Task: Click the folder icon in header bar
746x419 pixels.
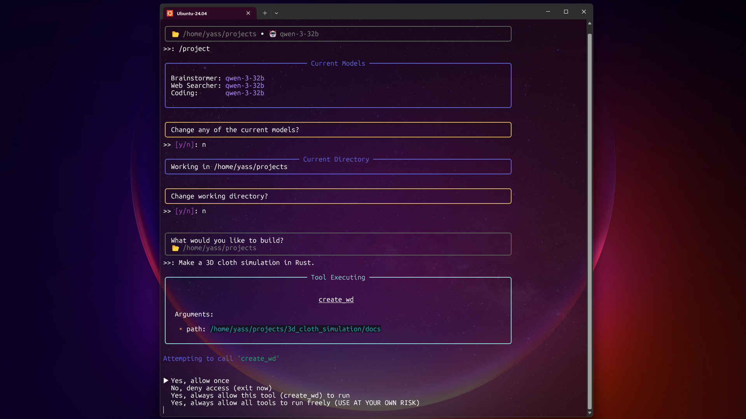Action: [175, 34]
